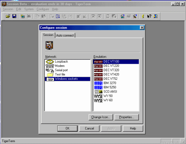Click the smaller font 'a' down-arrow icon
The width and height of the screenshot is (186, 144).
(x=85, y=16)
